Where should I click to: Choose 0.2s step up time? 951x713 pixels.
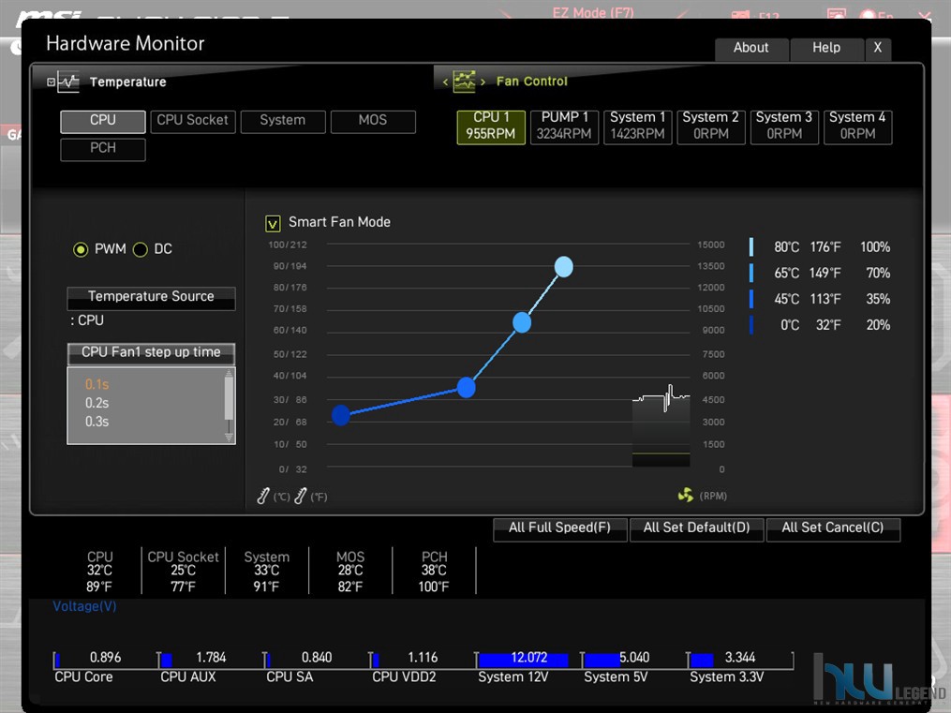97,403
